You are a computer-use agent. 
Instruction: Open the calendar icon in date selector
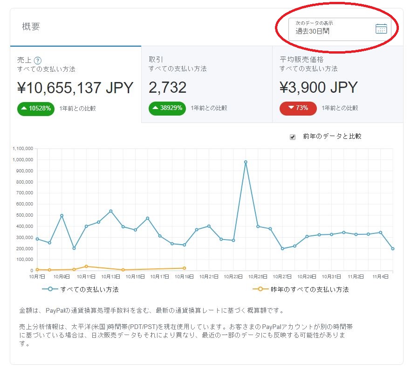381,28
